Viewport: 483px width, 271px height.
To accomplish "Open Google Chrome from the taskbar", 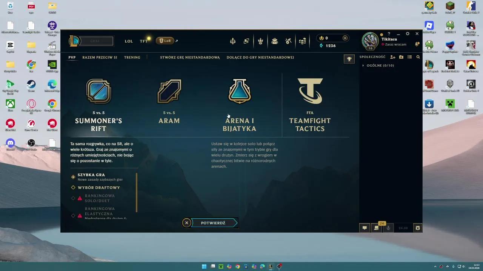I will 237,266.
